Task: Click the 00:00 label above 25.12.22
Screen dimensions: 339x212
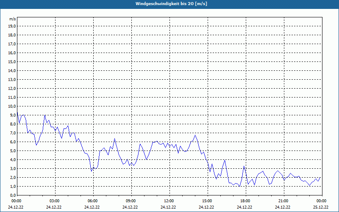Action: (x=321, y=201)
